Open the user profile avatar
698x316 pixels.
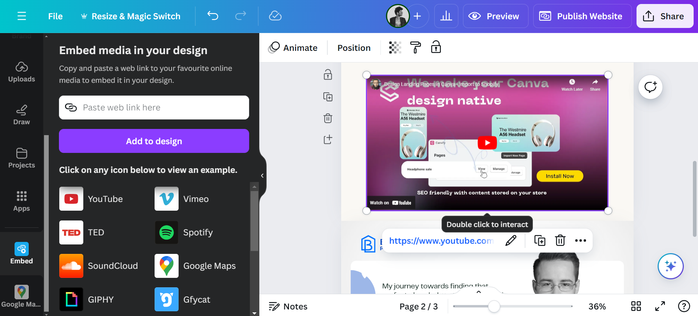coord(398,16)
